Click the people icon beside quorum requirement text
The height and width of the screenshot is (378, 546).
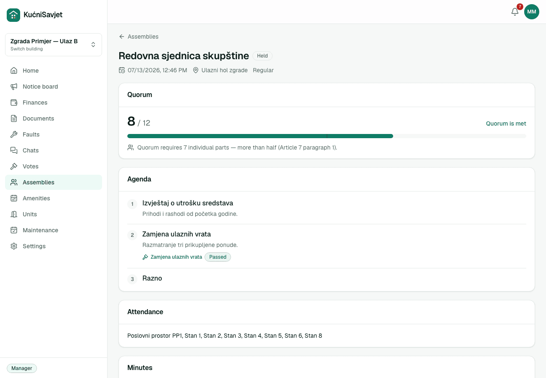(131, 147)
